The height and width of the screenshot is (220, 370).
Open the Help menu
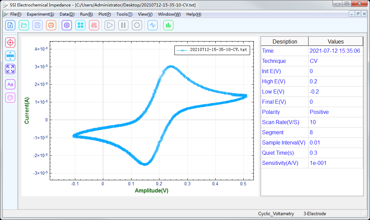(x=194, y=14)
